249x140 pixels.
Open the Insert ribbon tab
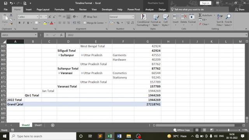tap(28, 9)
